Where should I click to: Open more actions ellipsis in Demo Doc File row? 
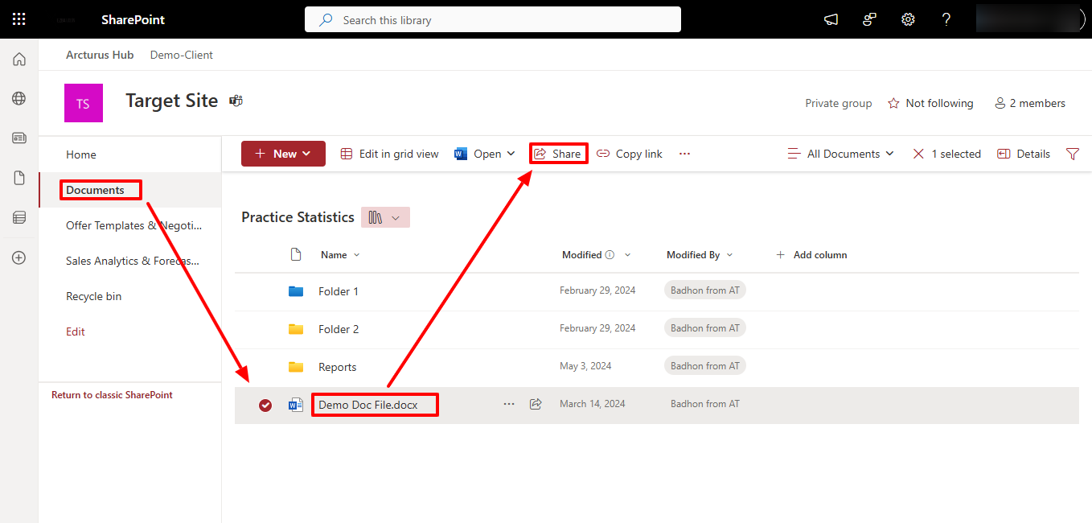(x=509, y=404)
